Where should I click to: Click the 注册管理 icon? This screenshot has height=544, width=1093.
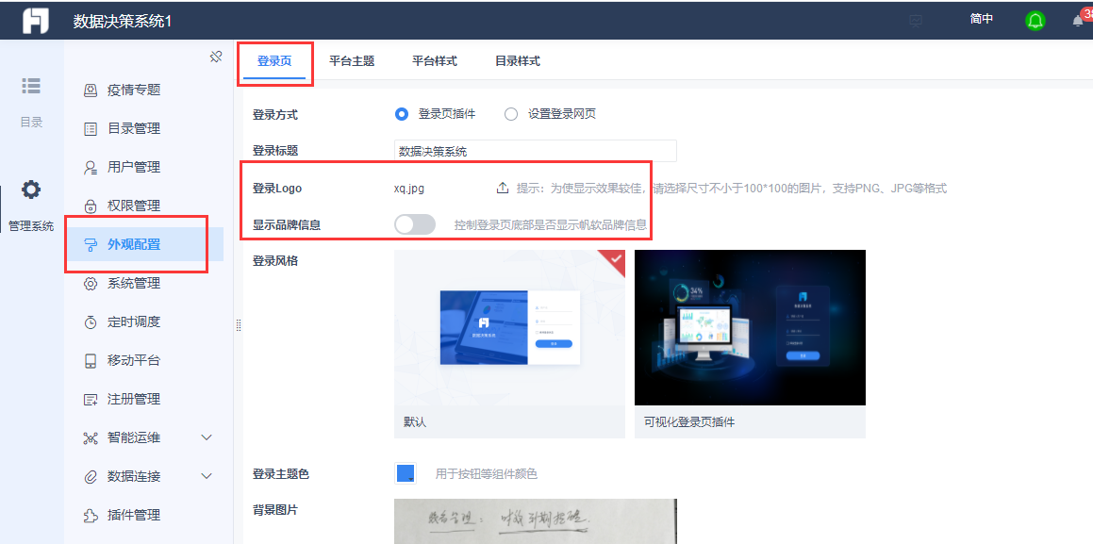(x=91, y=399)
